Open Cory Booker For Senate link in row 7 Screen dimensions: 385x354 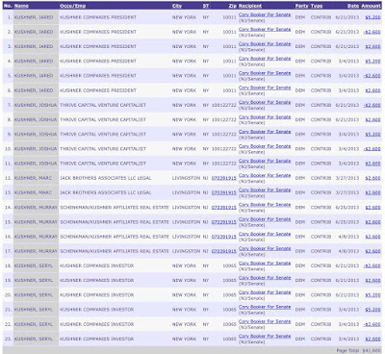coord(265,102)
